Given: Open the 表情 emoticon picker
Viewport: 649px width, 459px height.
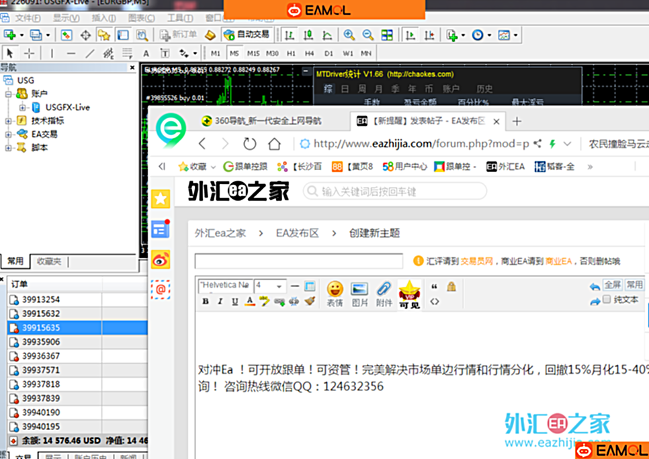Looking at the screenshot, I should [x=335, y=294].
